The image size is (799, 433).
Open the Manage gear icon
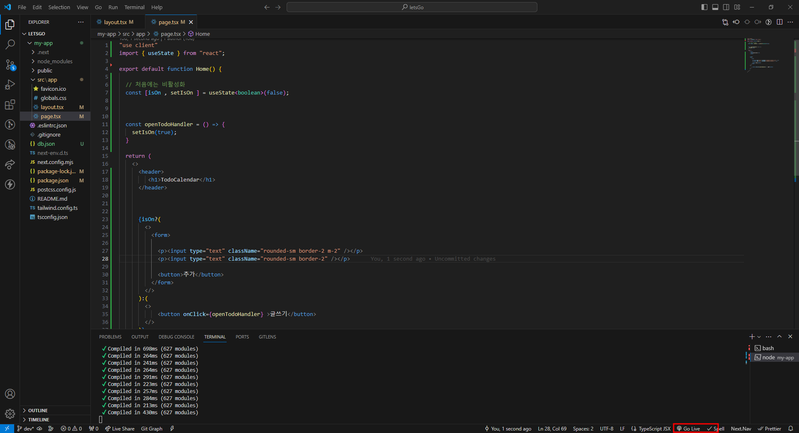[x=10, y=414]
